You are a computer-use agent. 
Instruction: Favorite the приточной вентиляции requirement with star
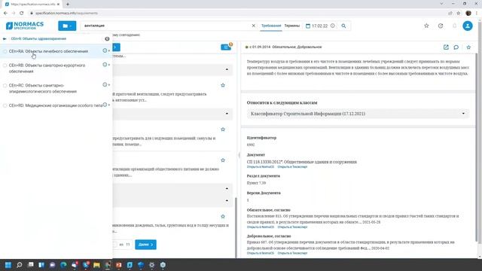(223, 85)
